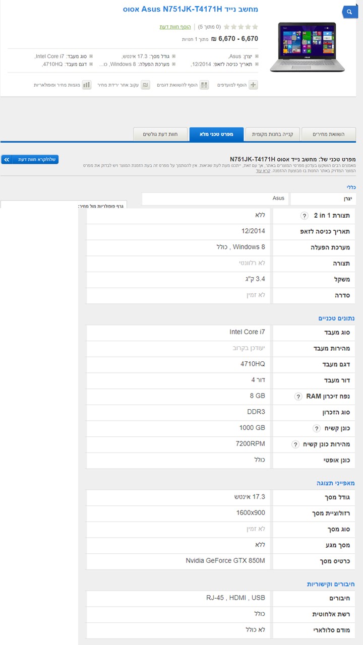Click the '7200RPM' drive speed value

coord(251,444)
